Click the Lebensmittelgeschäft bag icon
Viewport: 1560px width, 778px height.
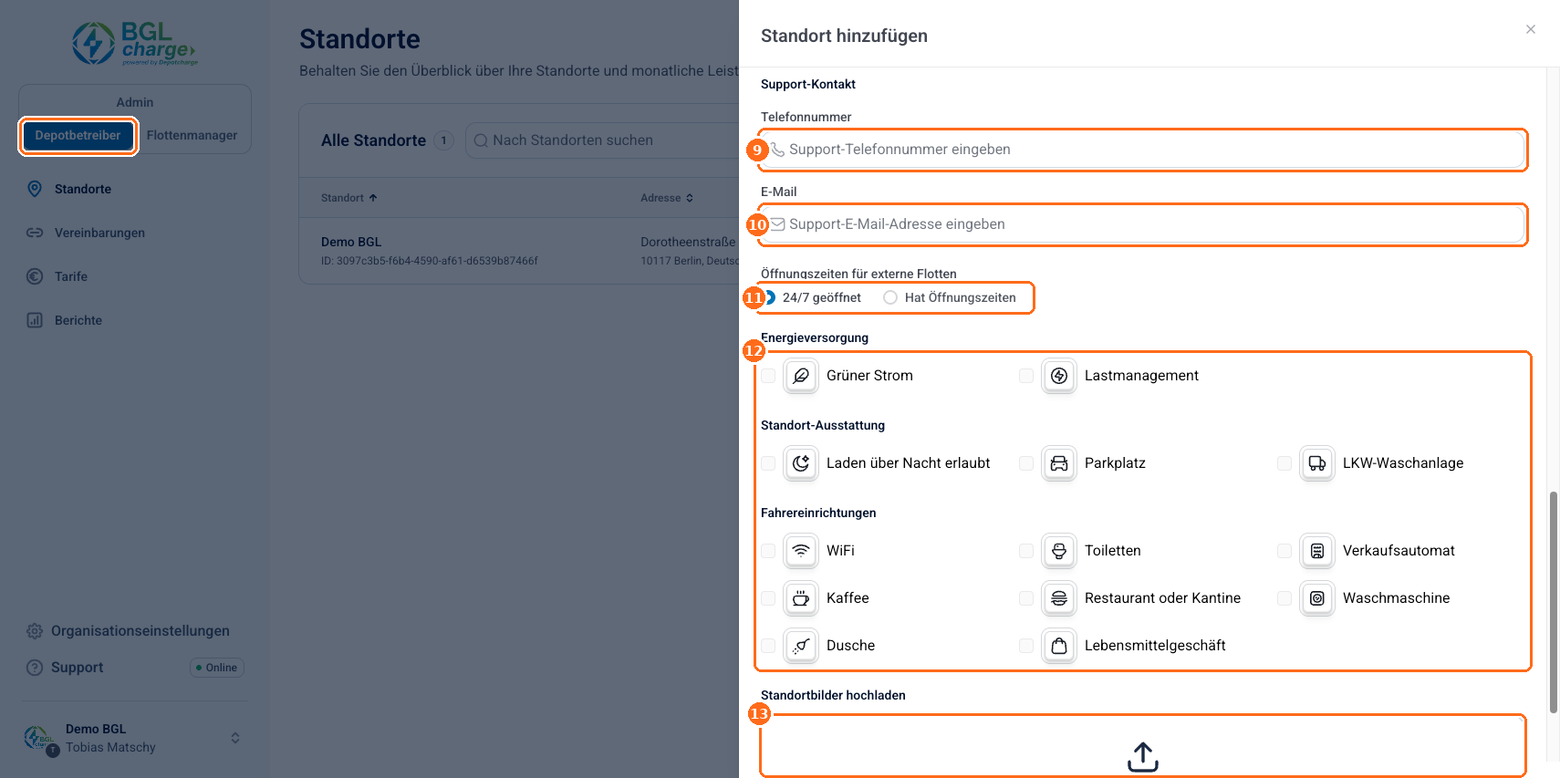coord(1059,646)
